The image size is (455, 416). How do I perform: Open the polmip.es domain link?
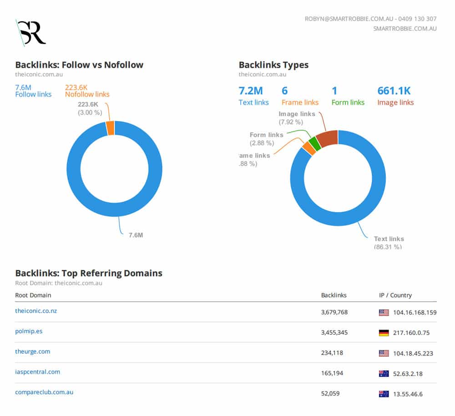coord(29,331)
